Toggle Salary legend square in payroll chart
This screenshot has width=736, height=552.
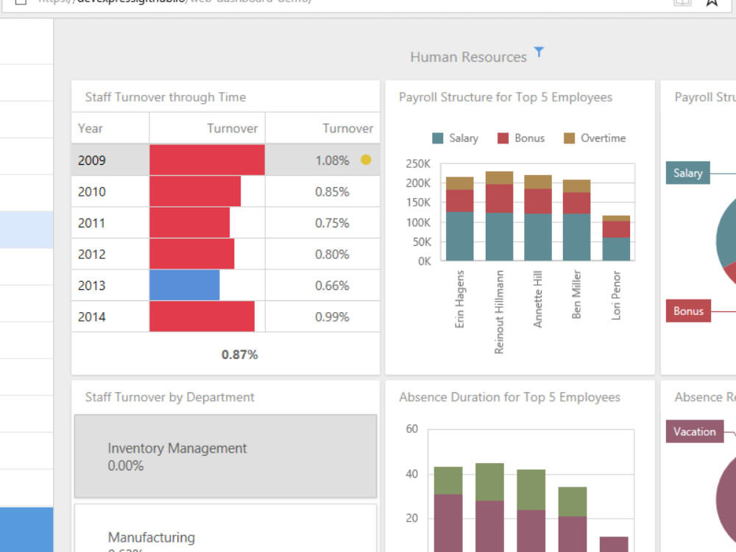point(437,138)
